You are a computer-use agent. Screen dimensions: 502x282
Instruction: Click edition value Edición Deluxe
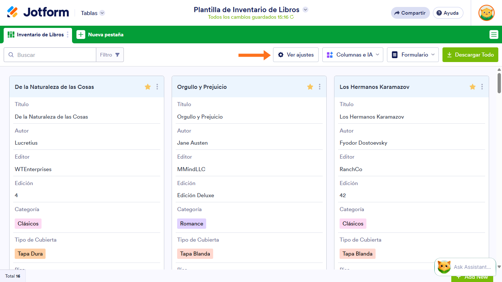click(196, 195)
